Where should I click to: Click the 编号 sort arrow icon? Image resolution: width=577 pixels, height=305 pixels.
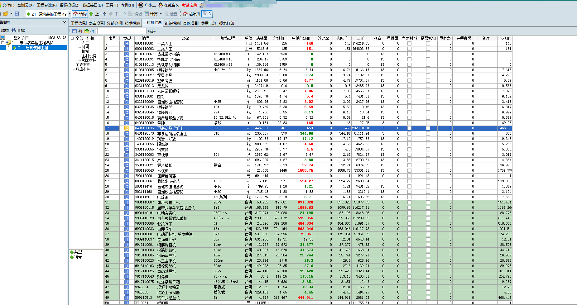(72, 257)
